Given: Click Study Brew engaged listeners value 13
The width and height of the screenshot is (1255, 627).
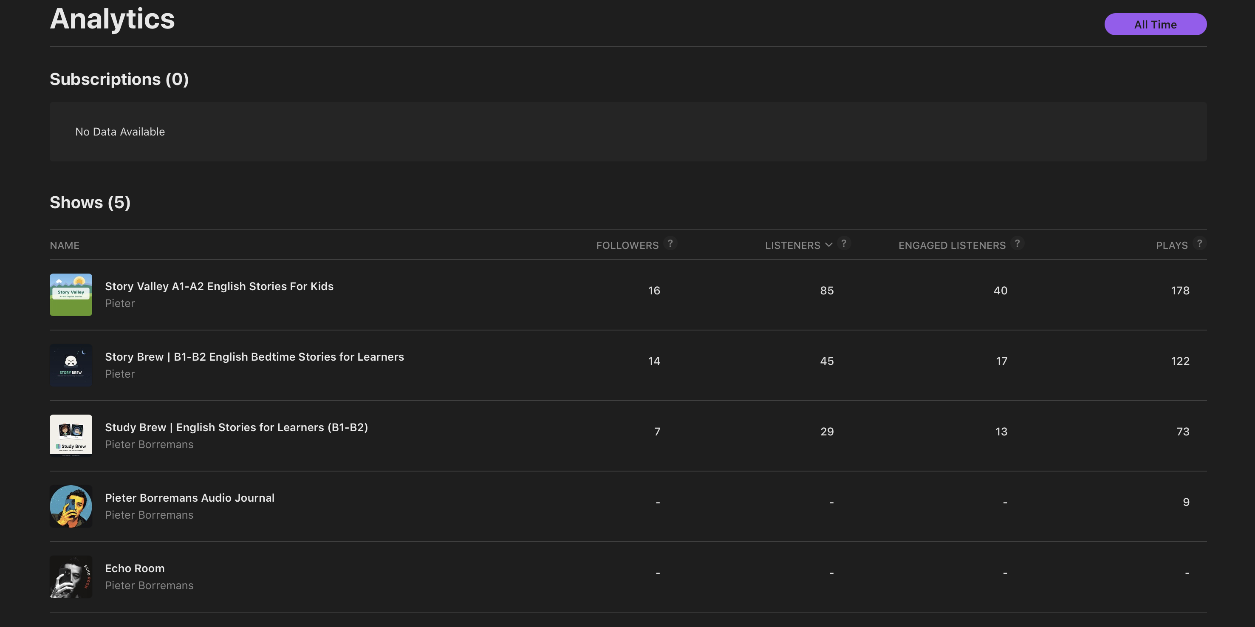Looking at the screenshot, I should pyautogui.click(x=1001, y=432).
